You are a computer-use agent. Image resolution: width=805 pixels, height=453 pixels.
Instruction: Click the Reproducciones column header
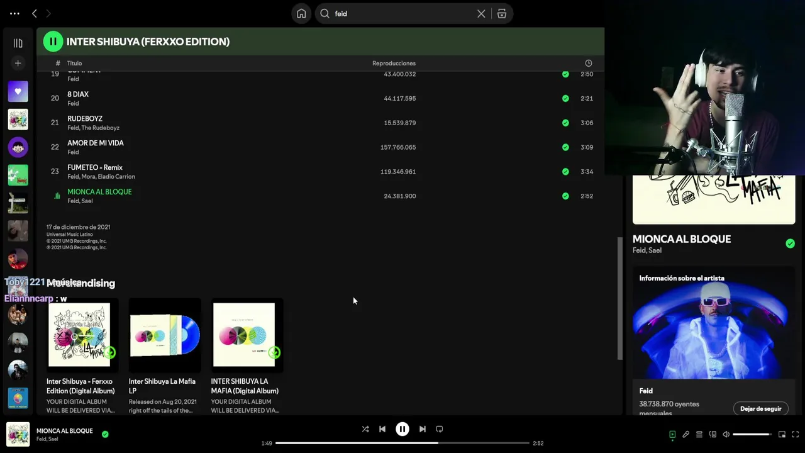pos(394,63)
